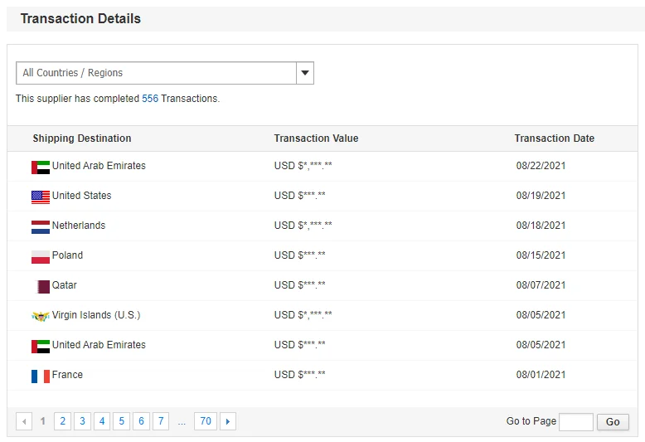Open the 556 transactions link
Screen dimensions: 645x442
[x=150, y=99]
